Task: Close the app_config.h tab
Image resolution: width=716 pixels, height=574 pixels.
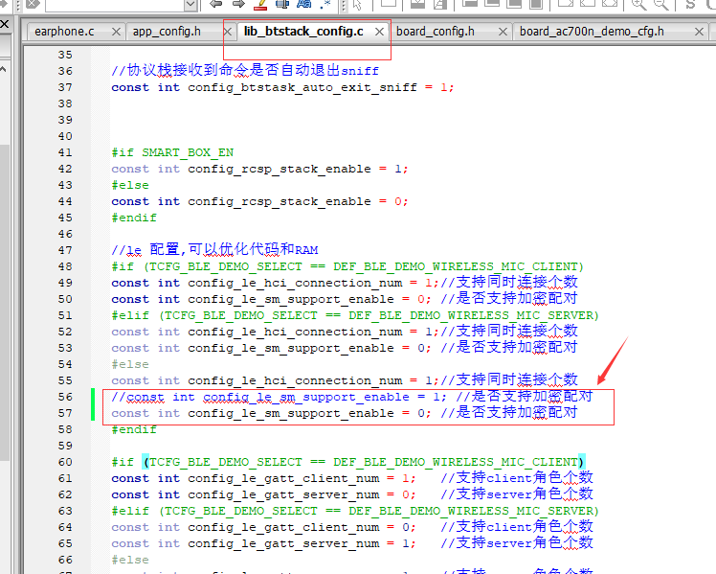Action: [x=228, y=32]
